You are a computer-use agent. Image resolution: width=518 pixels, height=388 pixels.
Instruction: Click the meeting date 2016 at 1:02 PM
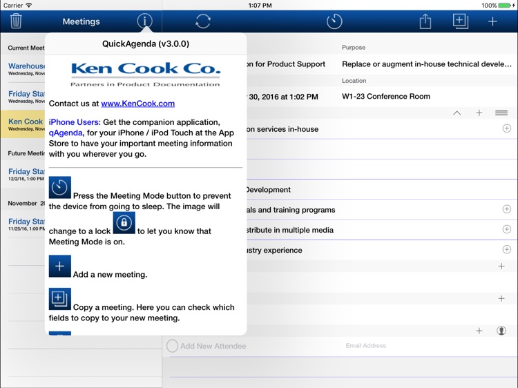pos(283,97)
